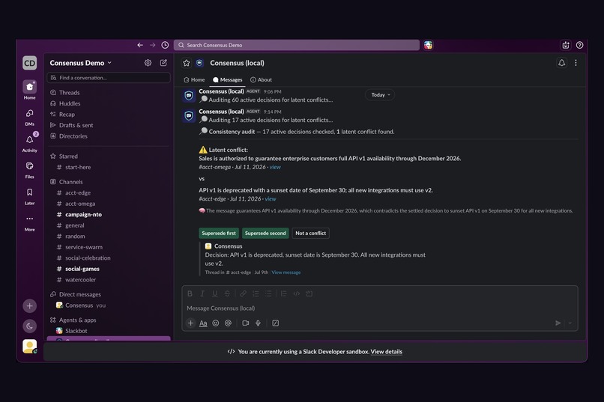This screenshot has height=402, width=604.
Task: Switch to the About tab
Action: pos(262,79)
